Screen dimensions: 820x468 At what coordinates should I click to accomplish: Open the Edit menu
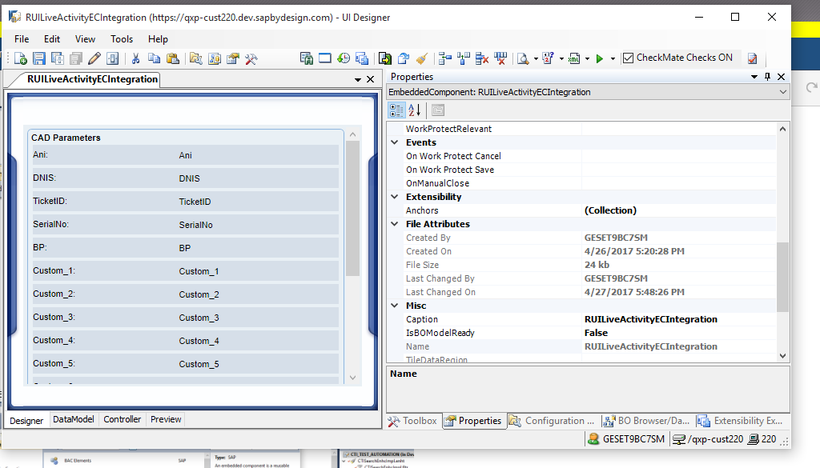[x=52, y=39]
